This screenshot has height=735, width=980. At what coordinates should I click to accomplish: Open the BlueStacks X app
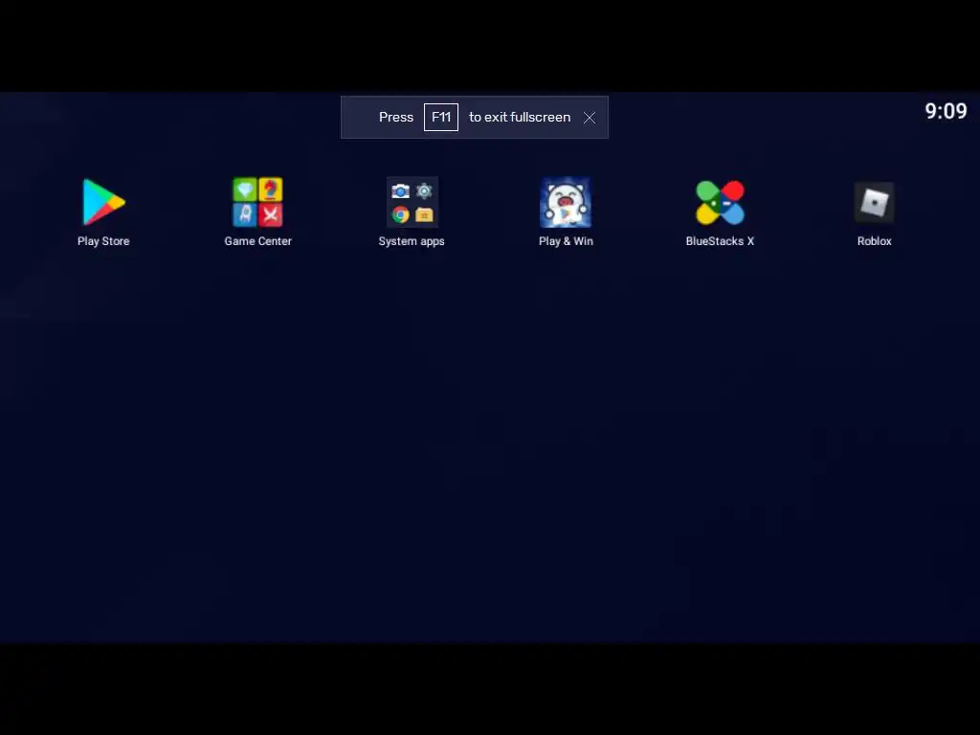720,202
